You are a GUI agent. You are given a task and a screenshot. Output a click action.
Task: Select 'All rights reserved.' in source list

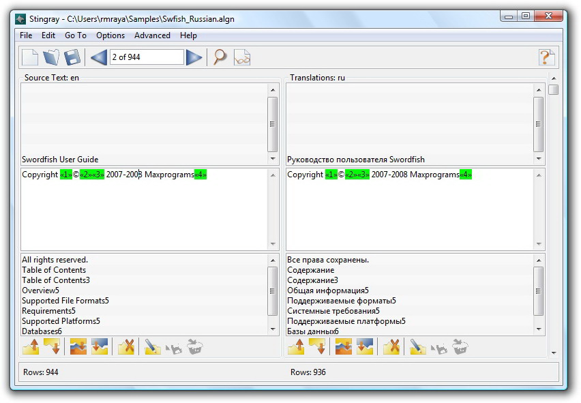(x=144, y=260)
